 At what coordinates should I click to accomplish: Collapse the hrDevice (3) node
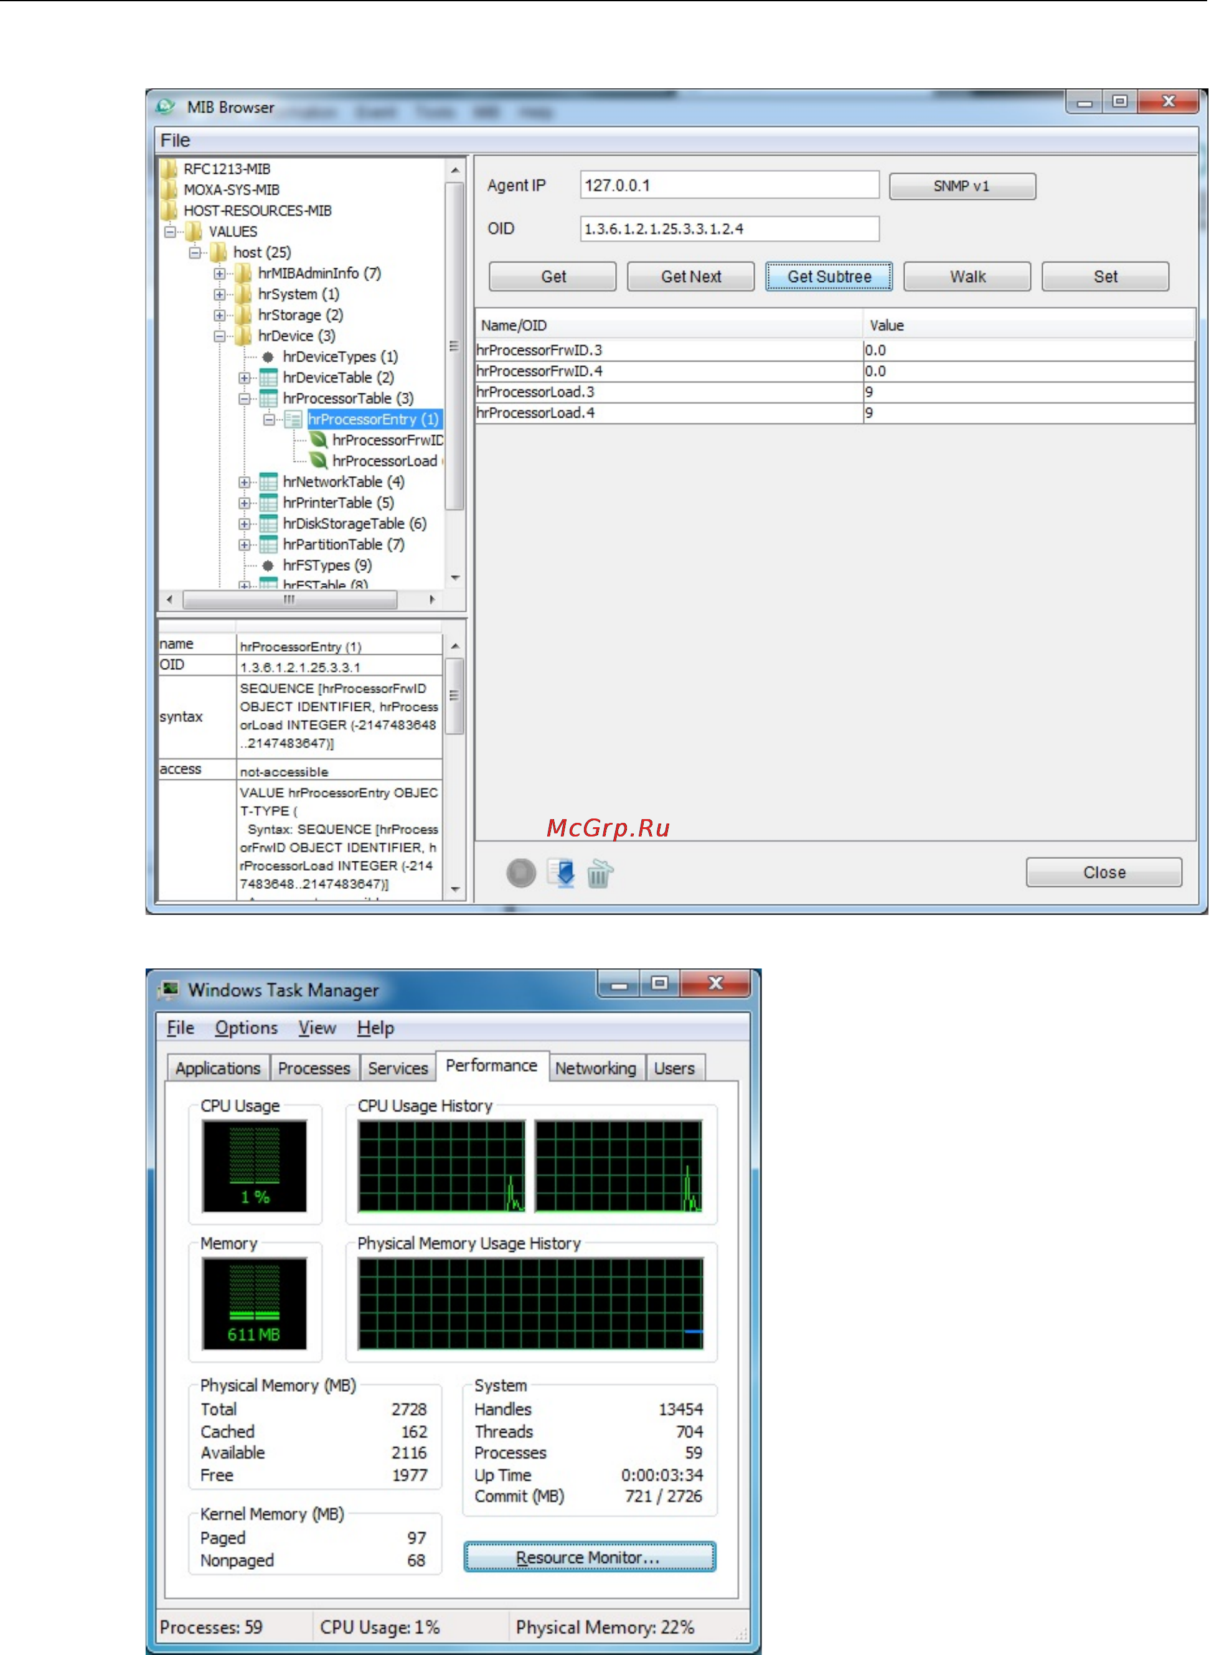pos(220,336)
